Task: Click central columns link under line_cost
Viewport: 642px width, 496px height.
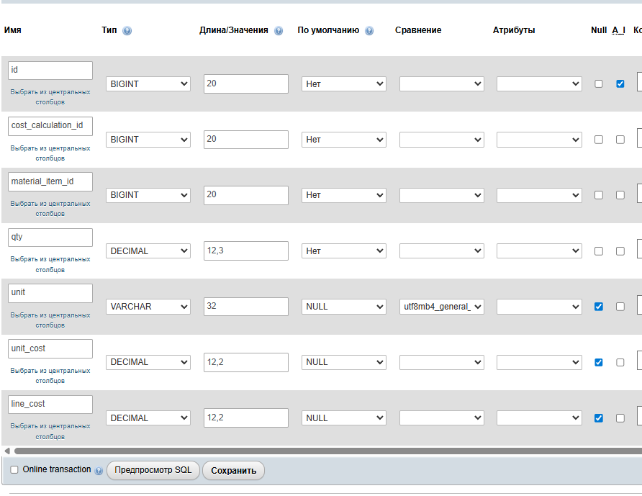Action: pos(50,431)
